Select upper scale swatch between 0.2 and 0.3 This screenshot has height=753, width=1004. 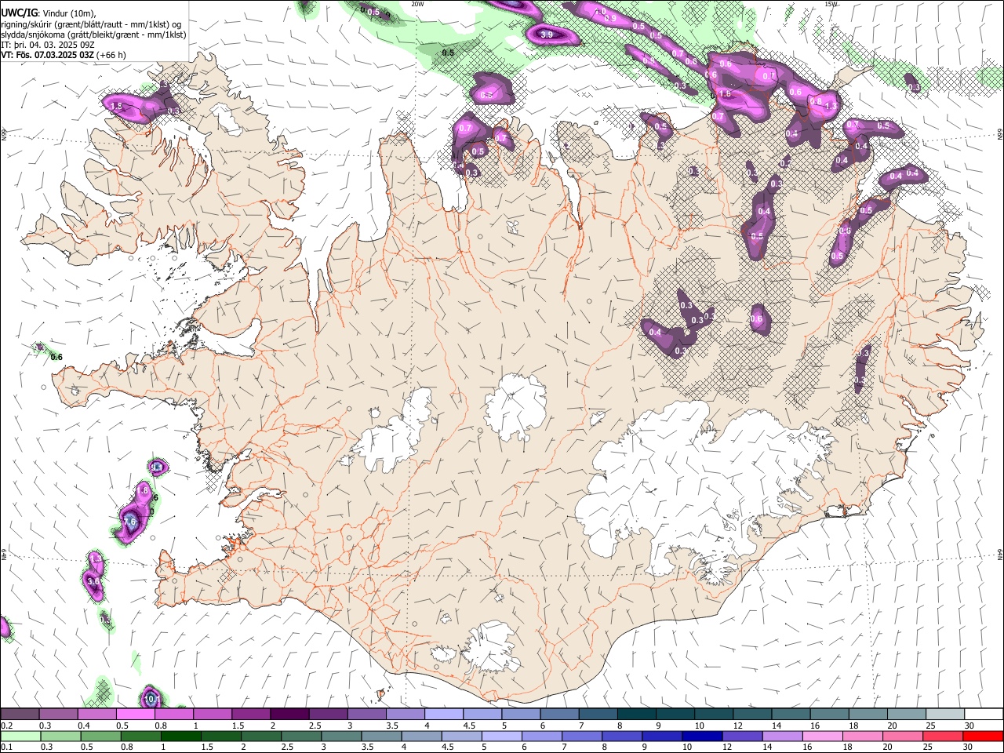pos(20,715)
